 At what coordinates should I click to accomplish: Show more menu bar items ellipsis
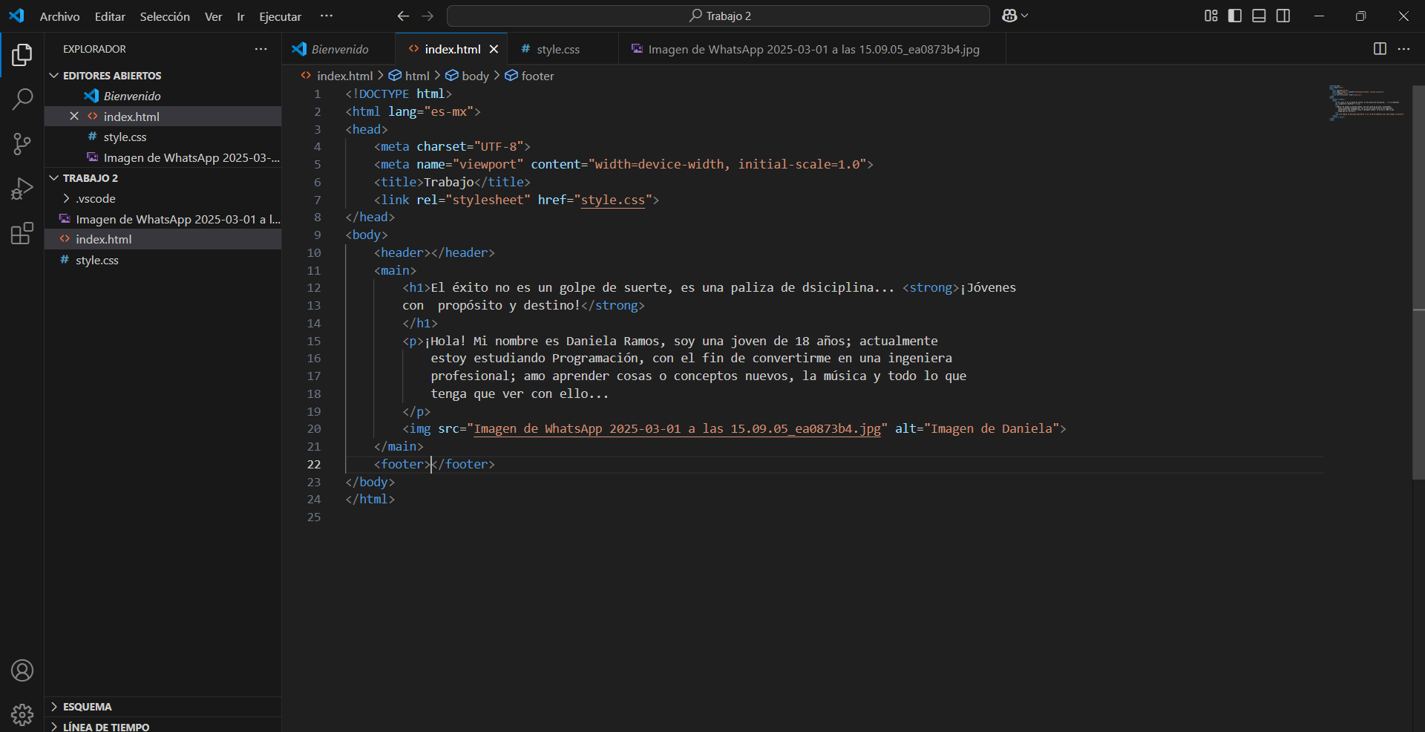tap(327, 16)
